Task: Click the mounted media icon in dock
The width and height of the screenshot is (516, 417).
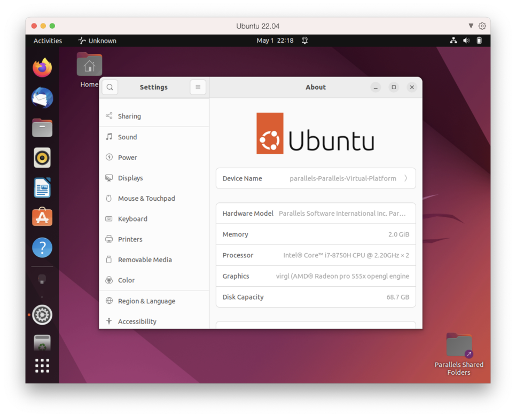Action: 42,280
